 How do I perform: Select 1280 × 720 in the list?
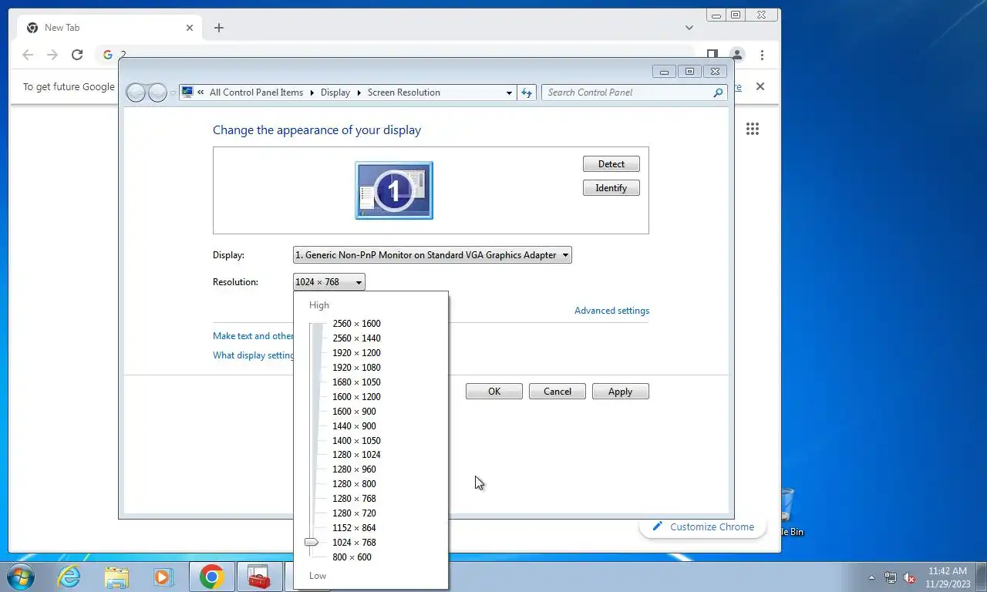pyautogui.click(x=354, y=513)
